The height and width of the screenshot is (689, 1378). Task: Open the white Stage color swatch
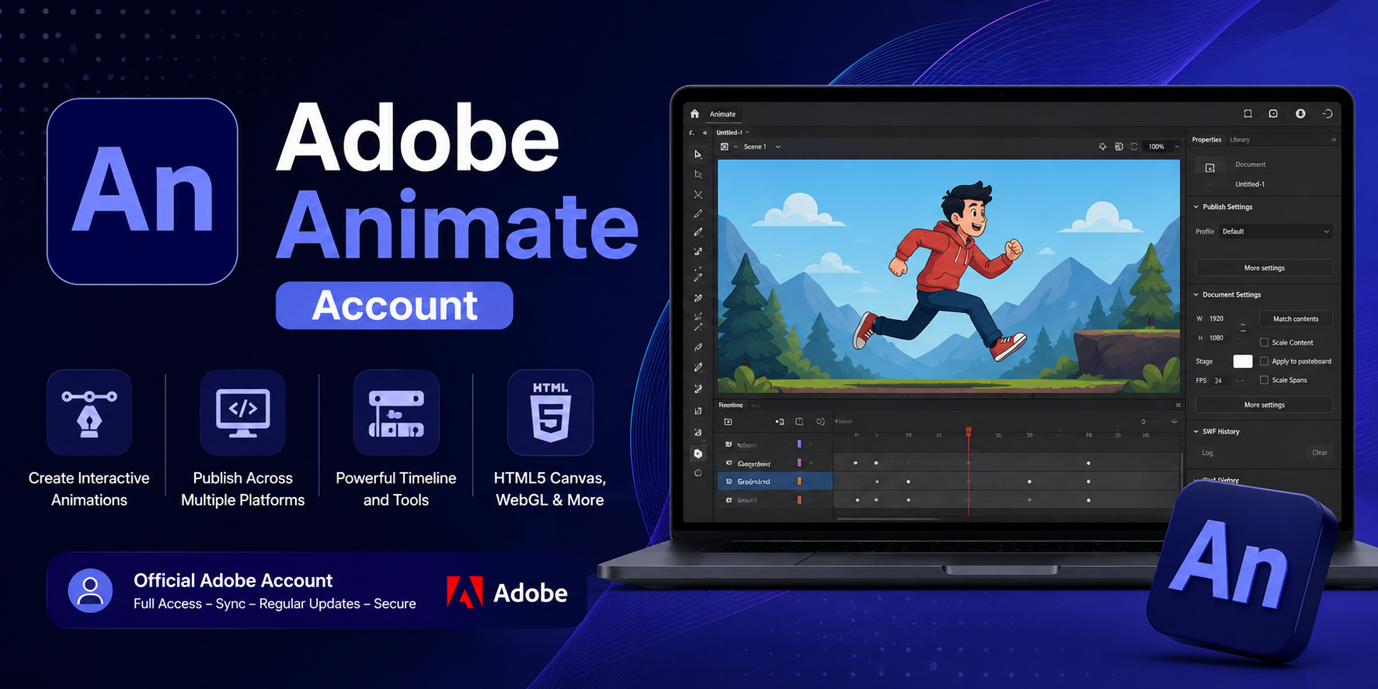(1243, 361)
